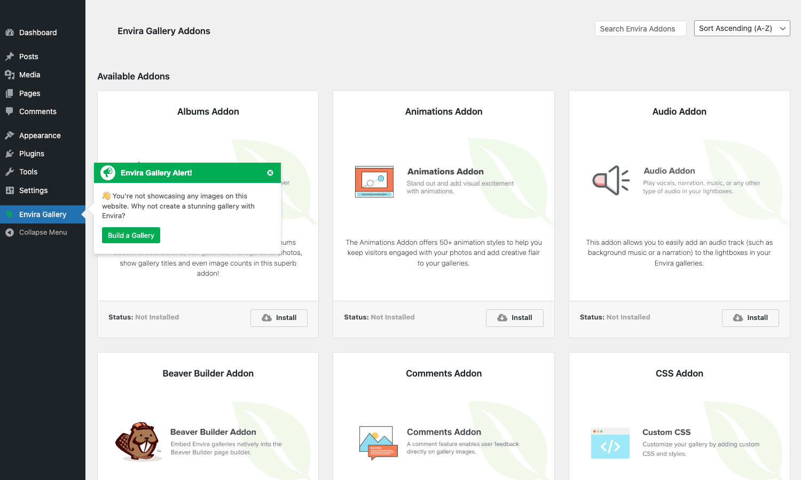
Task: Click the CSS Addon card title
Action: (679, 373)
